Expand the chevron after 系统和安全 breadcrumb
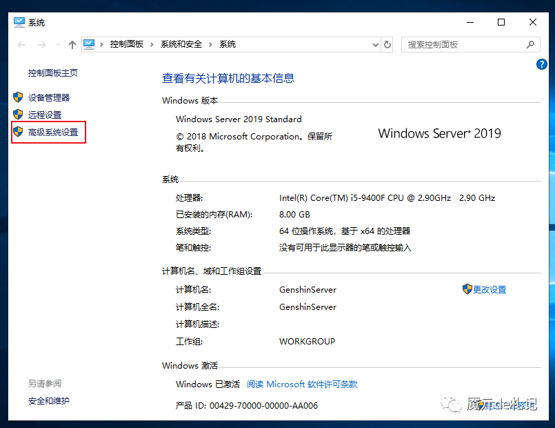 [210, 44]
